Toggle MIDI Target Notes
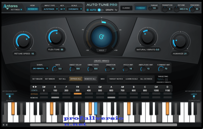This screenshot has height=129, width=203. (116, 79)
